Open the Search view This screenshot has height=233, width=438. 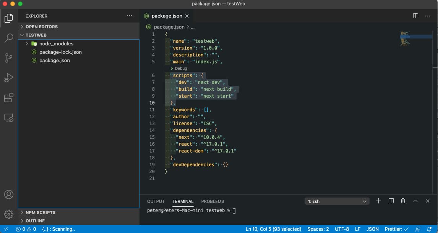9,38
